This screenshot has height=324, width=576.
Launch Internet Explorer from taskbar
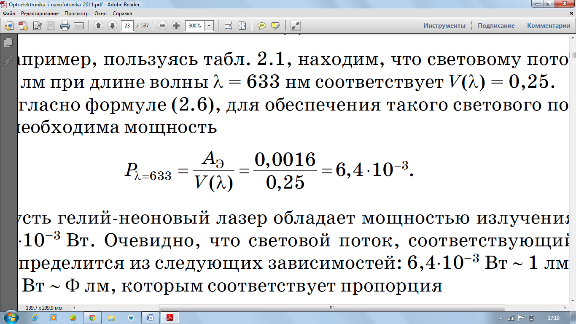pyautogui.click(x=34, y=318)
